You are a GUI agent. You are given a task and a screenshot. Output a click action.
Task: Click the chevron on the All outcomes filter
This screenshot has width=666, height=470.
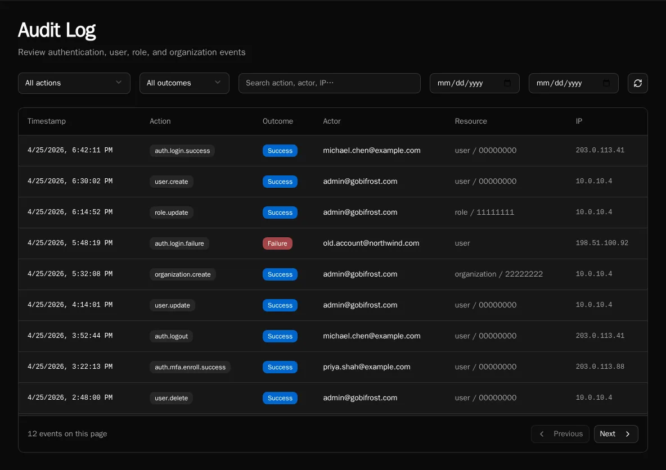[218, 83]
